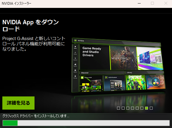Select the sixth slide indicator square
Image resolution: width=172 pixels, height=128 pixels.
tap(142, 108)
